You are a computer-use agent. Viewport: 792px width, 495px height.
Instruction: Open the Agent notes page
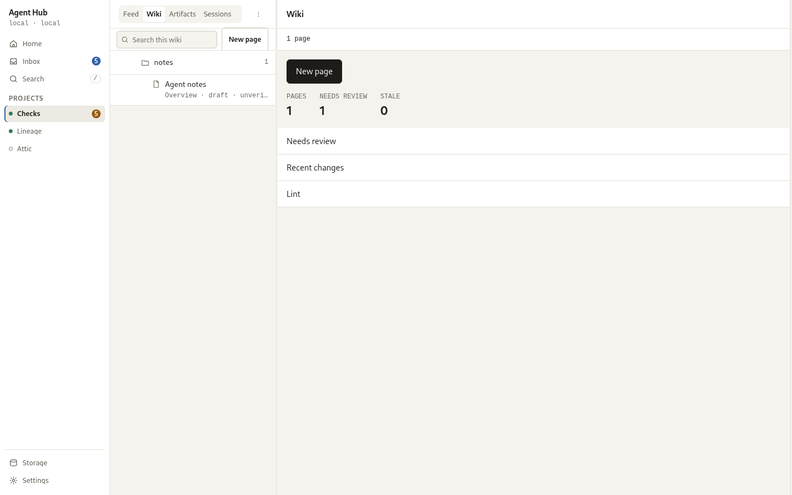point(193,90)
